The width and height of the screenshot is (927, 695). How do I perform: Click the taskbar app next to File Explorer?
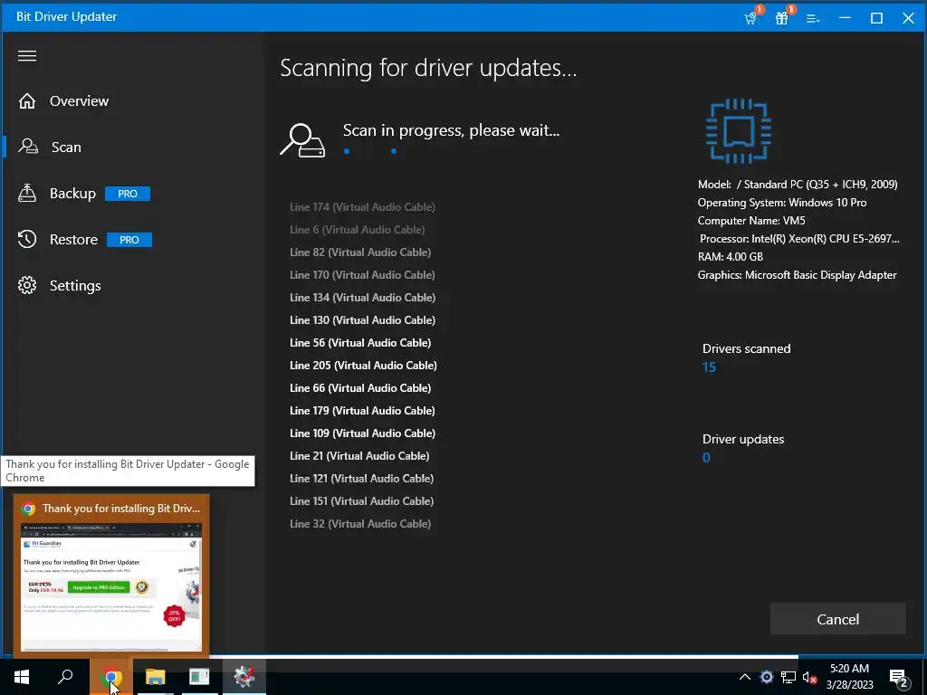(199, 677)
